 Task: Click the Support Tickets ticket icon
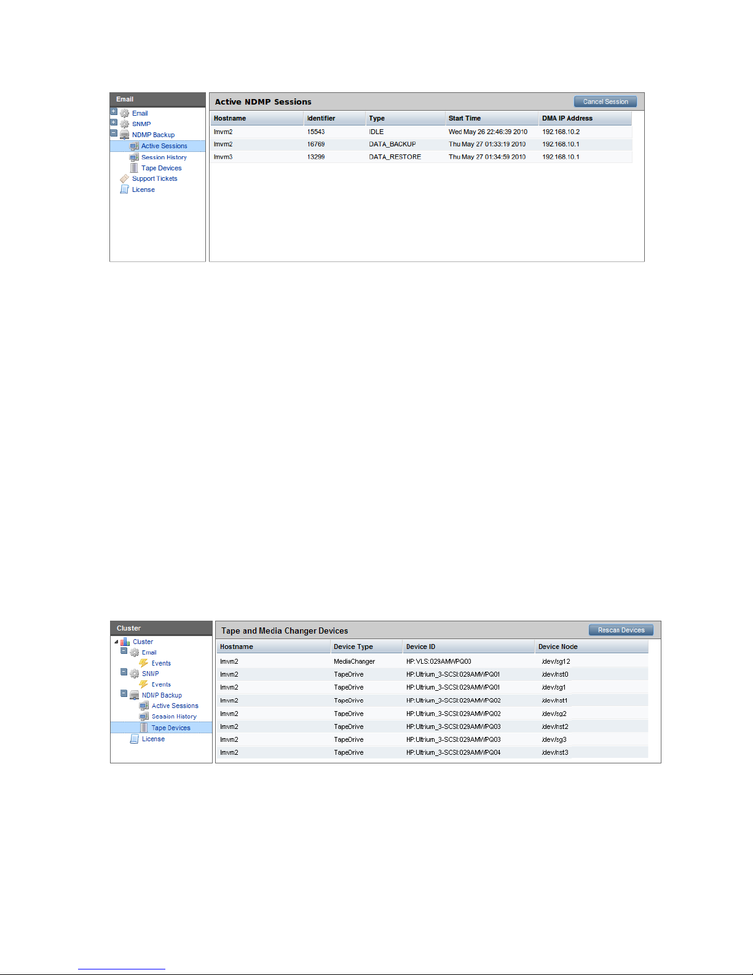tap(124, 179)
